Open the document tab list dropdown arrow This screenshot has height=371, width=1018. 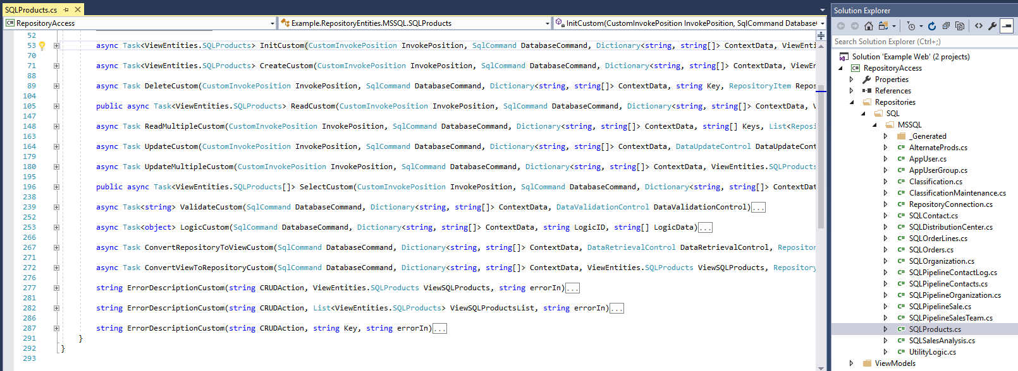pyautogui.click(x=823, y=10)
